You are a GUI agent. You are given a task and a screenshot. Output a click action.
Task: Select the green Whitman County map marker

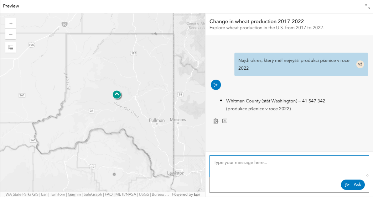coord(117,95)
